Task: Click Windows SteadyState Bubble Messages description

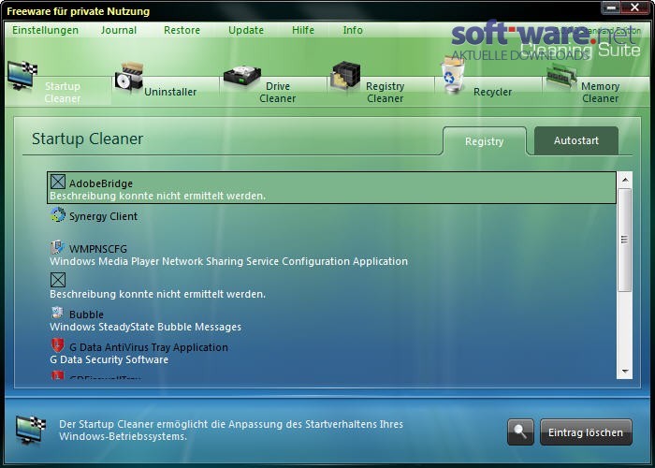Action: tap(145, 327)
